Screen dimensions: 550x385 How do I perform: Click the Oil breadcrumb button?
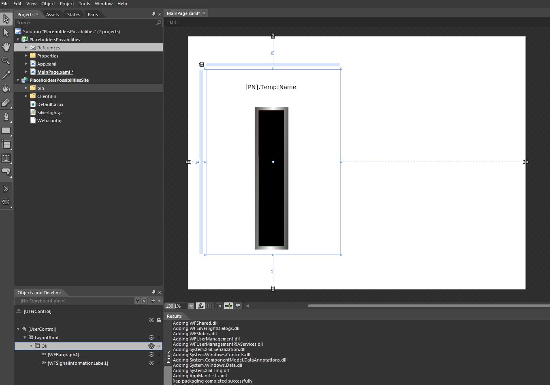click(x=173, y=22)
